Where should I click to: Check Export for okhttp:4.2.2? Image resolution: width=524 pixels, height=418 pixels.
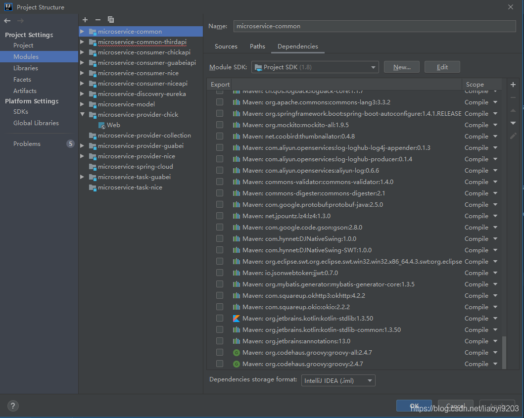pyautogui.click(x=220, y=295)
